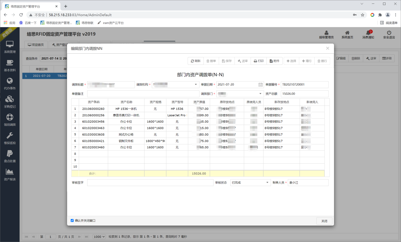
Task: Open 资产报表 in left sidebar
Action: click(10, 174)
